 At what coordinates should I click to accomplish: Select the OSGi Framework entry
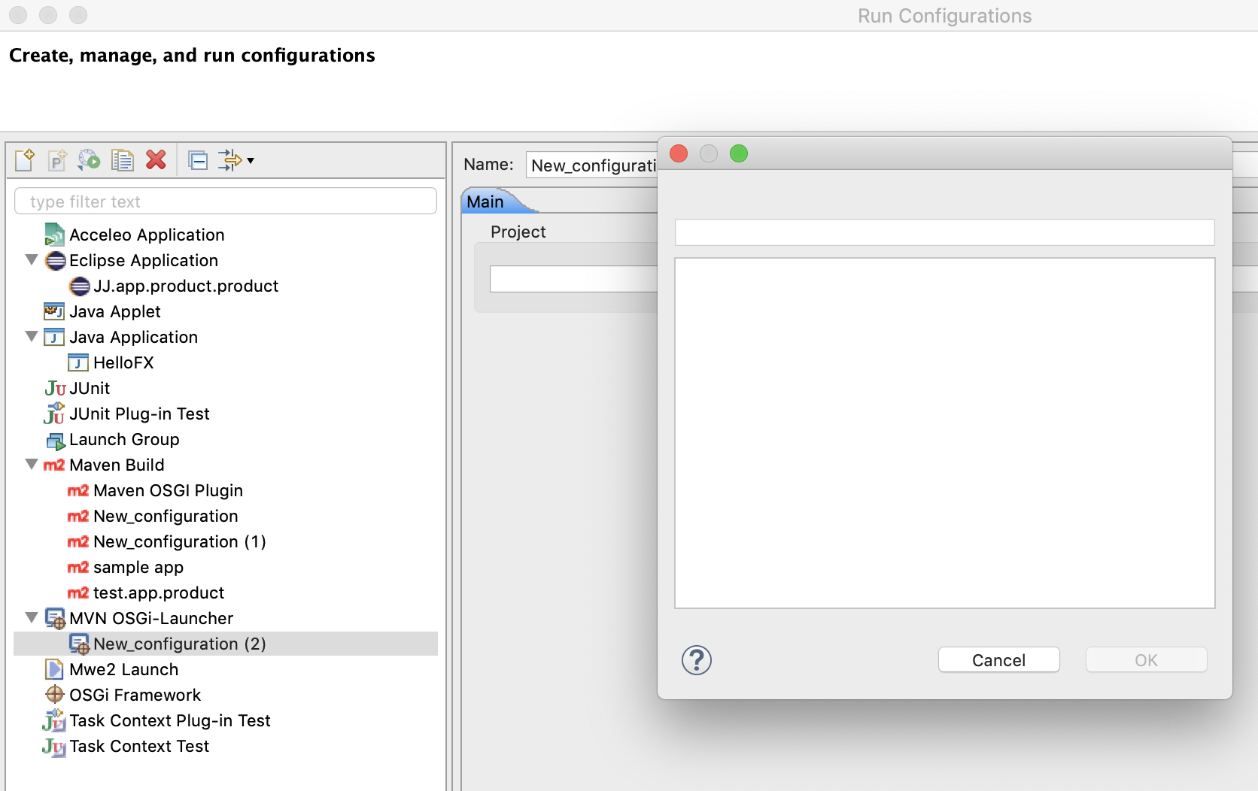(135, 695)
